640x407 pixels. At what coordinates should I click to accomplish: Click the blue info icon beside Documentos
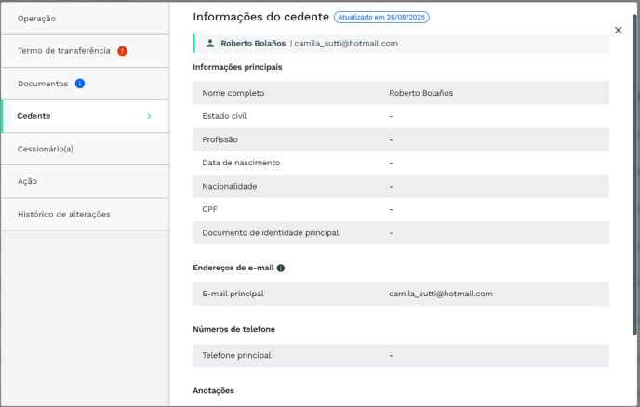pyautogui.click(x=80, y=84)
